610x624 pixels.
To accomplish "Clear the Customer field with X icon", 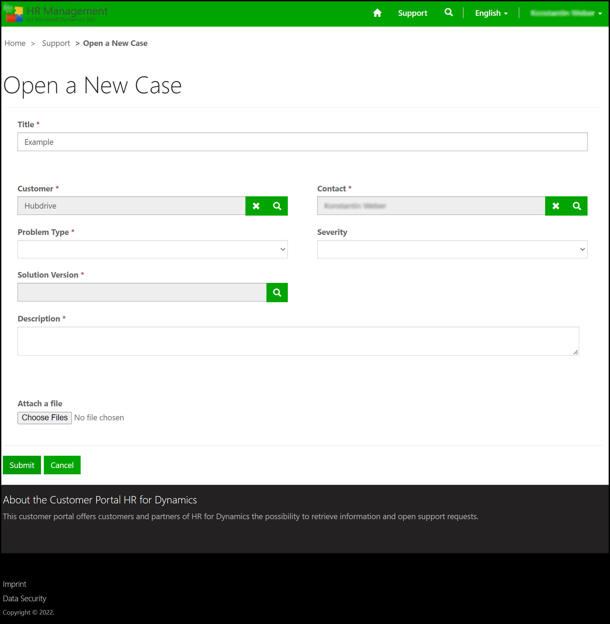I will (256, 206).
